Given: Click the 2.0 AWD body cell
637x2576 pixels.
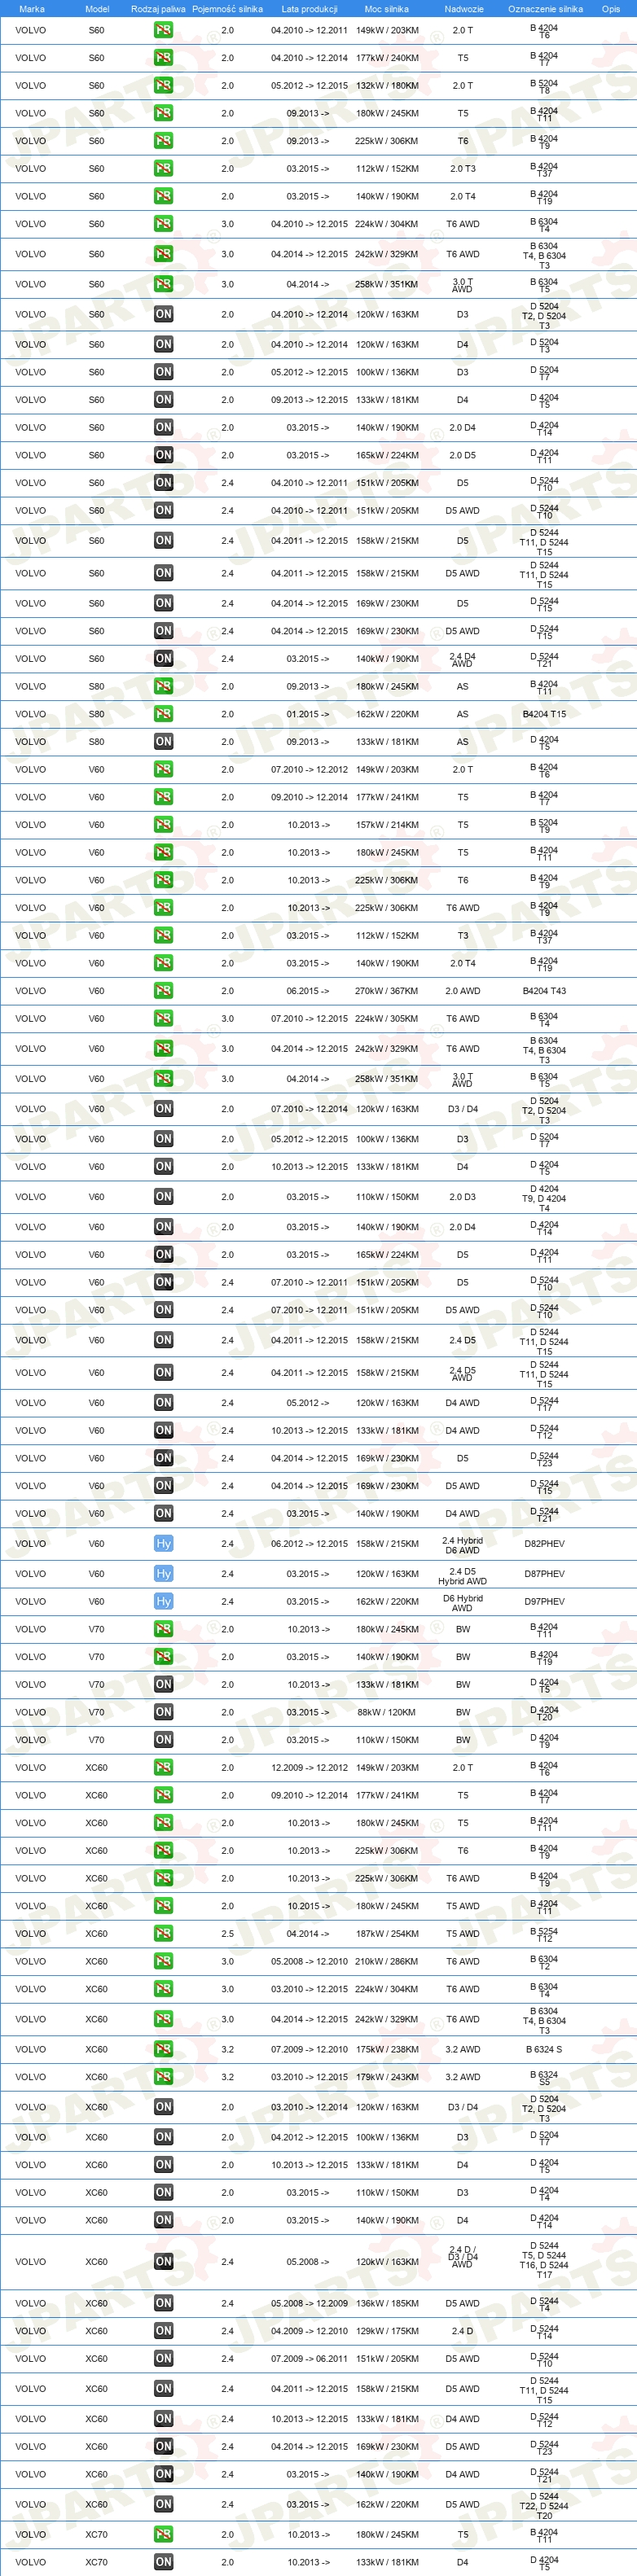Looking at the screenshot, I should click(463, 991).
